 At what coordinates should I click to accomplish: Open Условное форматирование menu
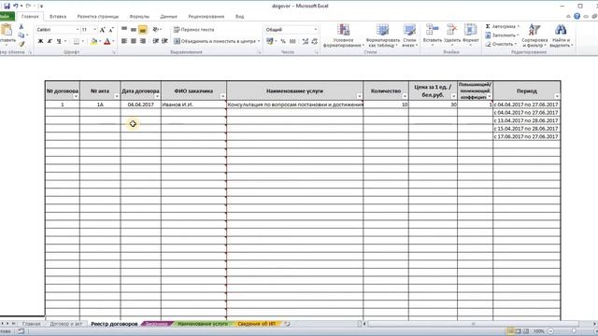(343, 35)
